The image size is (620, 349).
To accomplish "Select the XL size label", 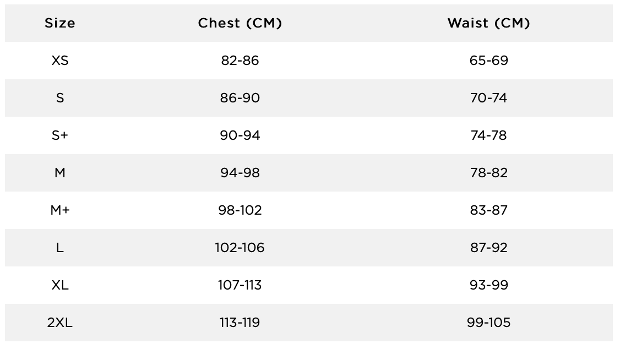I will (x=59, y=285).
